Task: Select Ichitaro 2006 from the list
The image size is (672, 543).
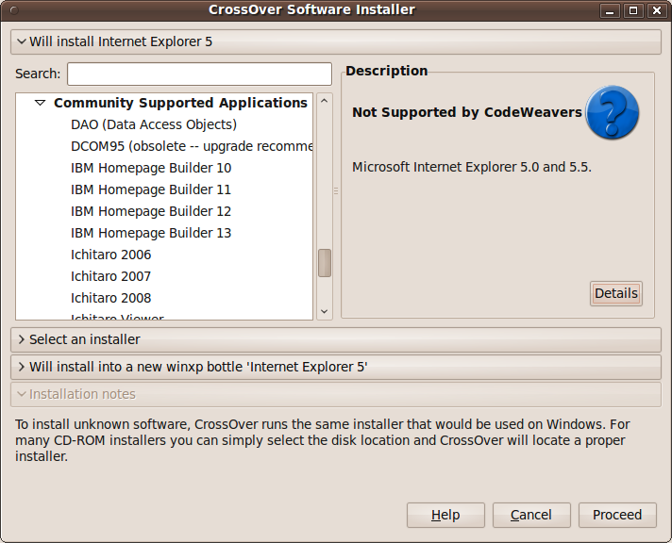Action: click(x=110, y=255)
